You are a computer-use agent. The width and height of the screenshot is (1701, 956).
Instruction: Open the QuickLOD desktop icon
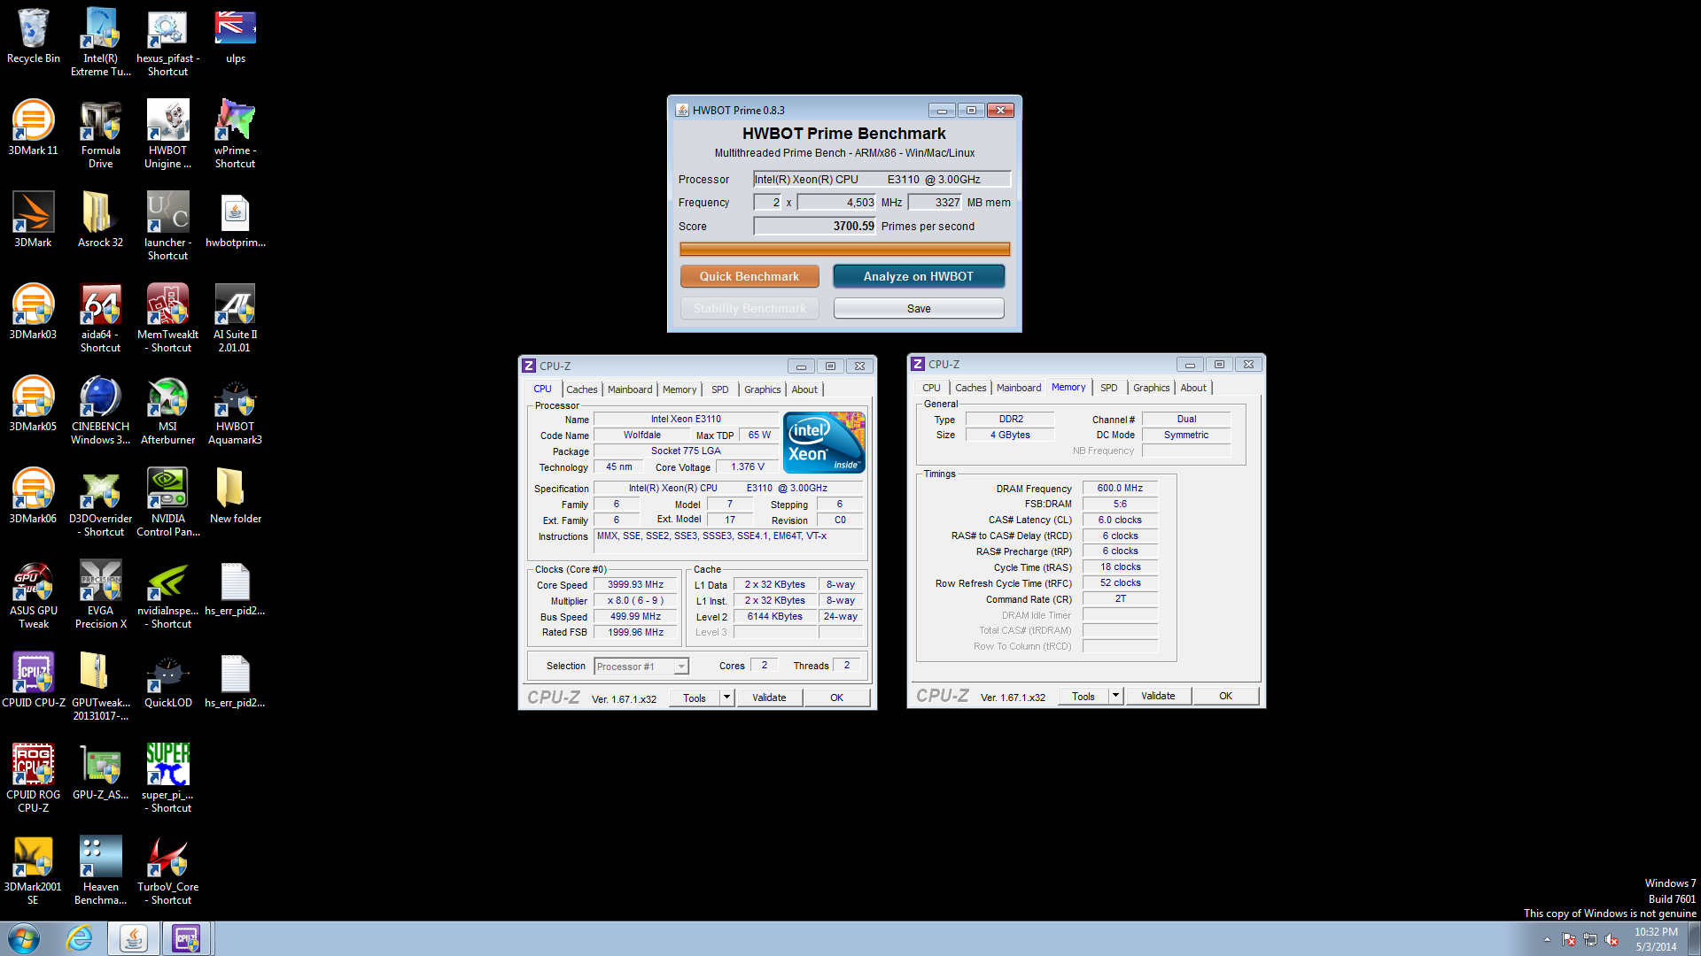click(x=167, y=680)
